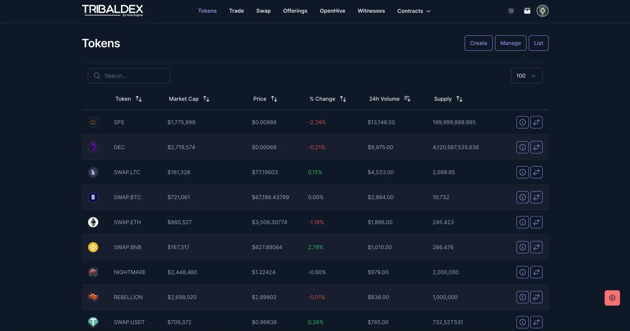Click trade arrows for SWAP.BTC

pyautogui.click(x=536, y=197)
